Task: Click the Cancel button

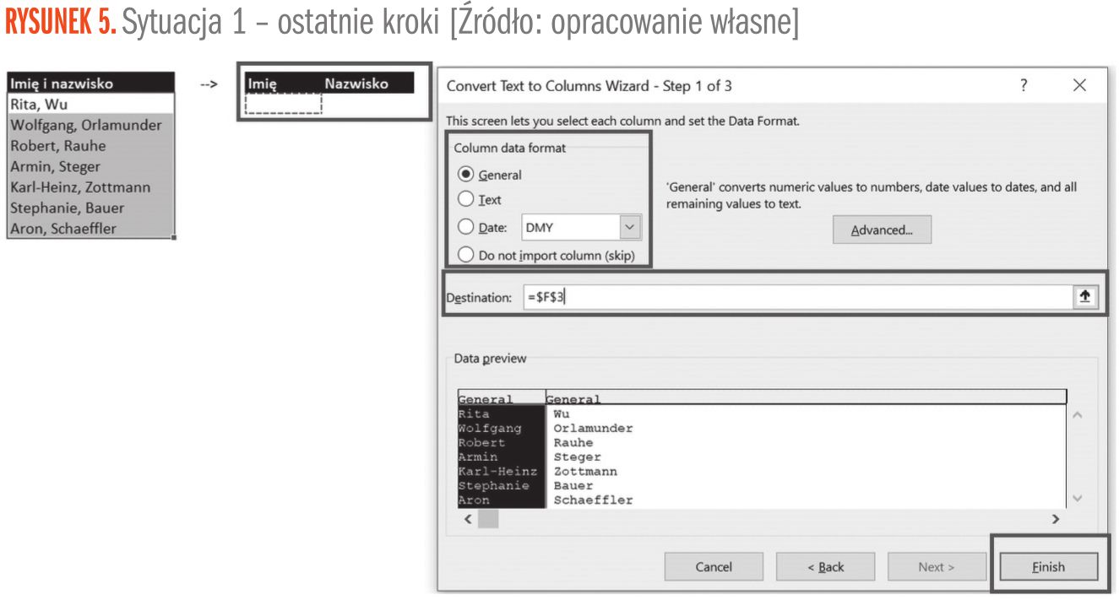Action: (714, 567)
